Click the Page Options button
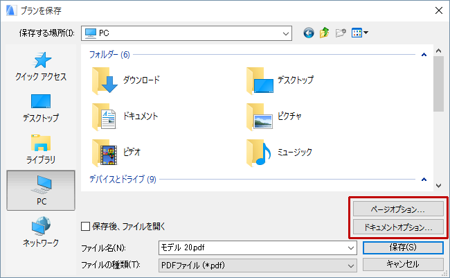This screenshot has height=278, width=450. tap(398, 209)
